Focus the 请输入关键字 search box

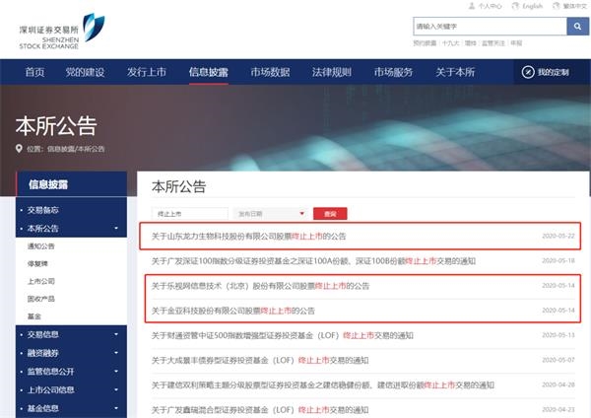tap(490, 27)
